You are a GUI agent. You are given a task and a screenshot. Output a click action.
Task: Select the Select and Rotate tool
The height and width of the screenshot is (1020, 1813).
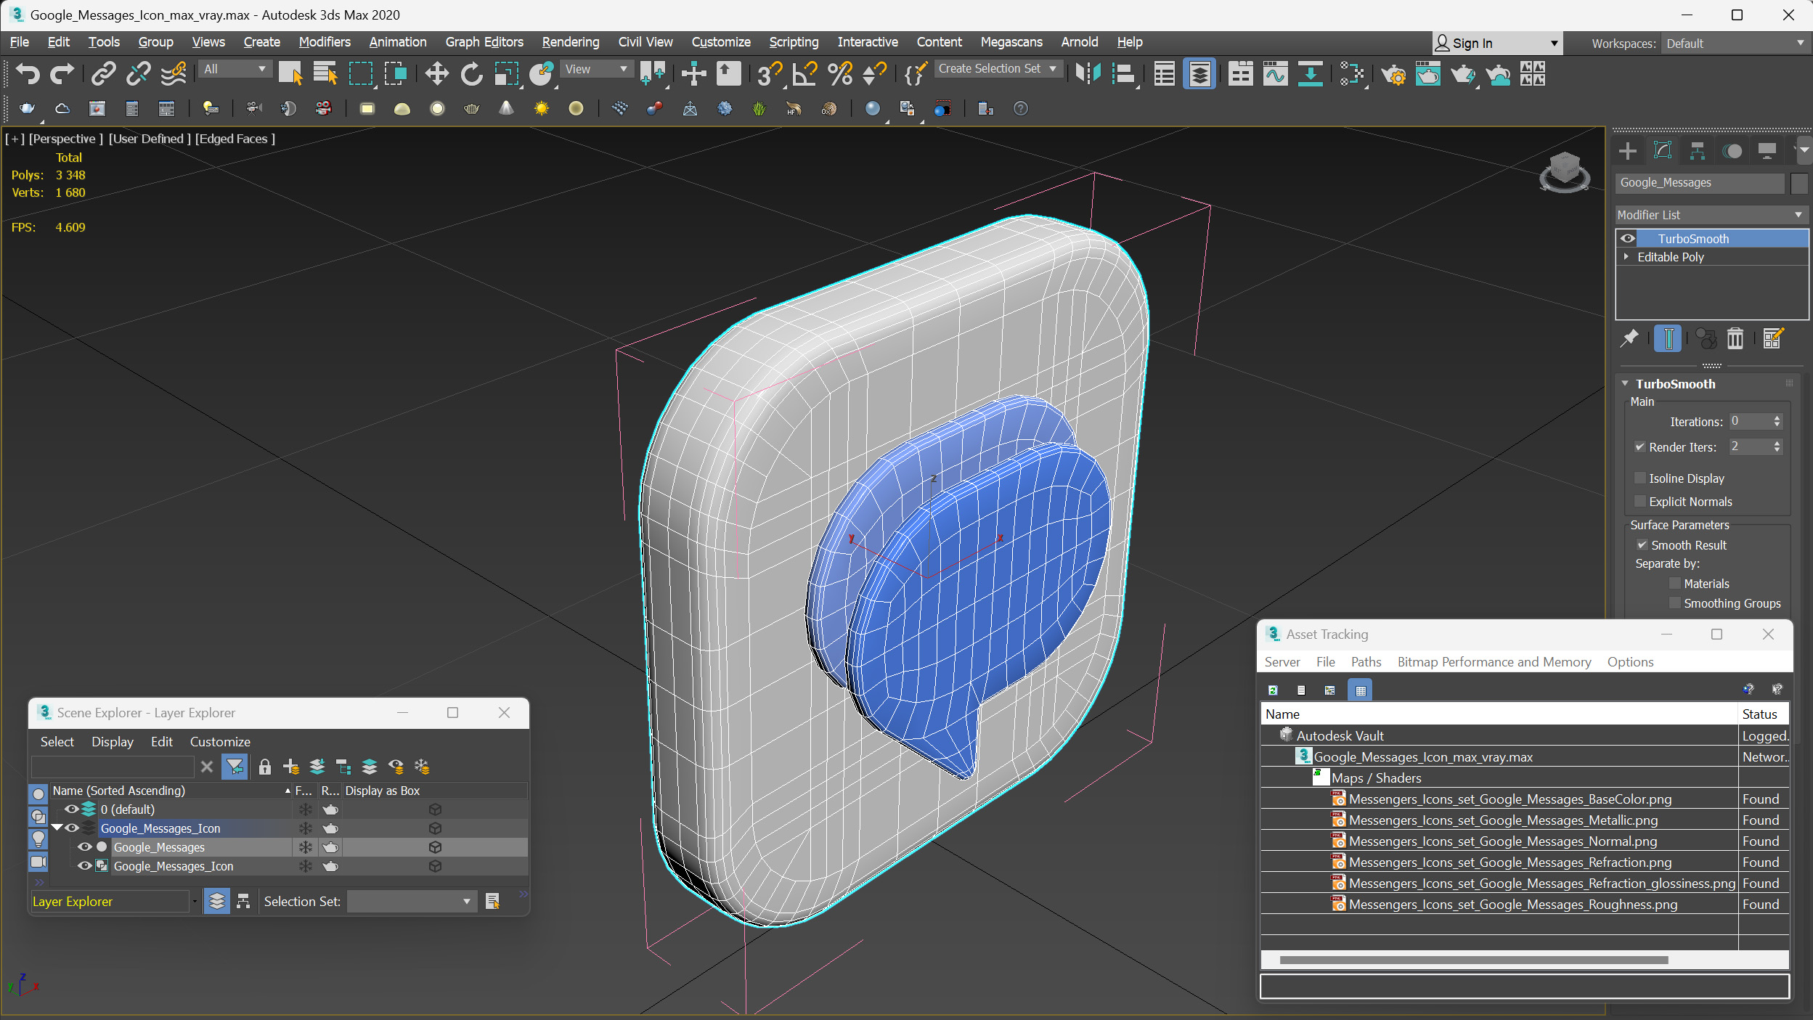click(471, 73)
